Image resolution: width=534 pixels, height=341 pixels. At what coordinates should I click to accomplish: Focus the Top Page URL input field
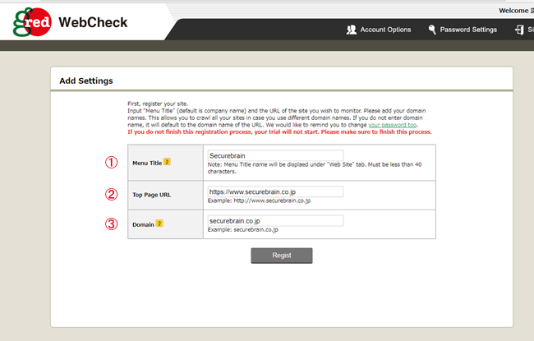275,191
